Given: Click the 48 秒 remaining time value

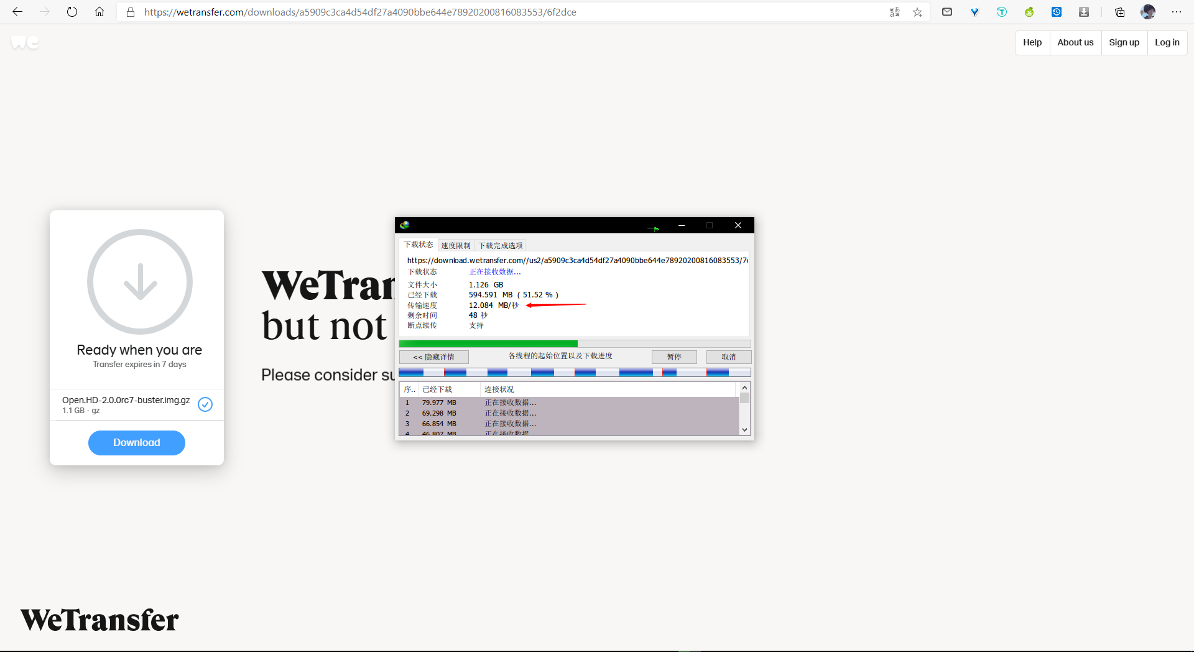Looking at the screenshot, I should [x=478, y=315].
